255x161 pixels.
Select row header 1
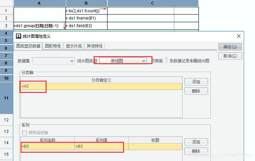click(x=6, y=11)
